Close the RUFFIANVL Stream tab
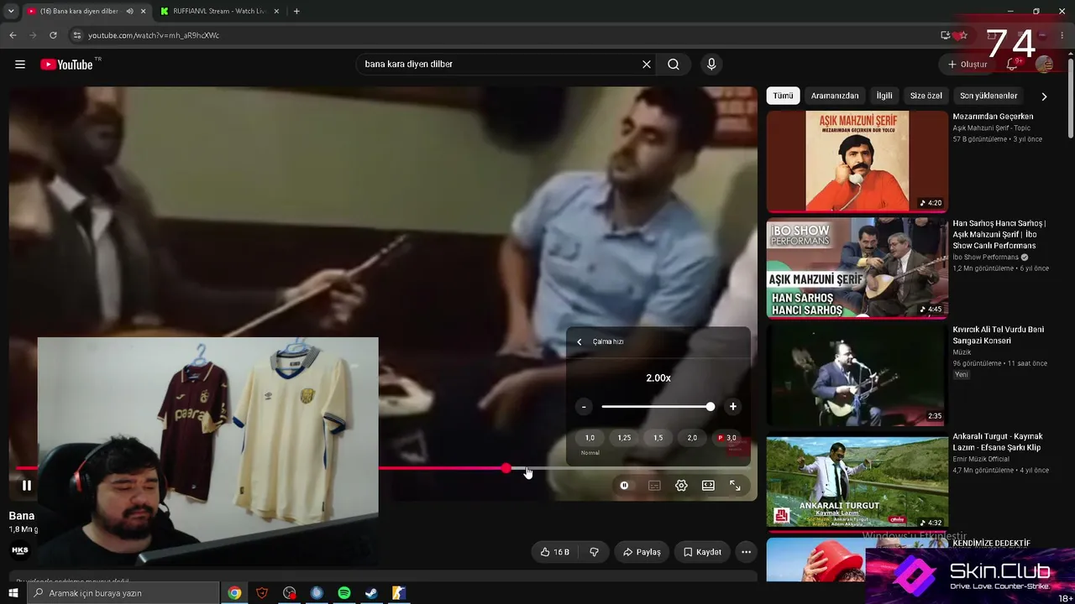This screenshot has width=1075, height=604. (276, 11)
